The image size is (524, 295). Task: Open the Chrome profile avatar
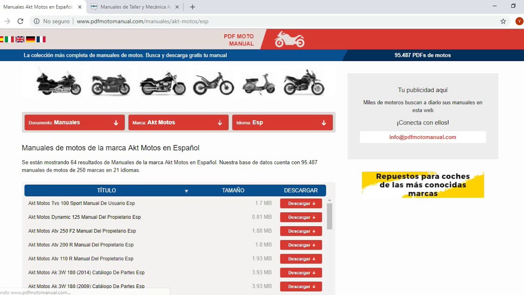click(x=519, y=21)
